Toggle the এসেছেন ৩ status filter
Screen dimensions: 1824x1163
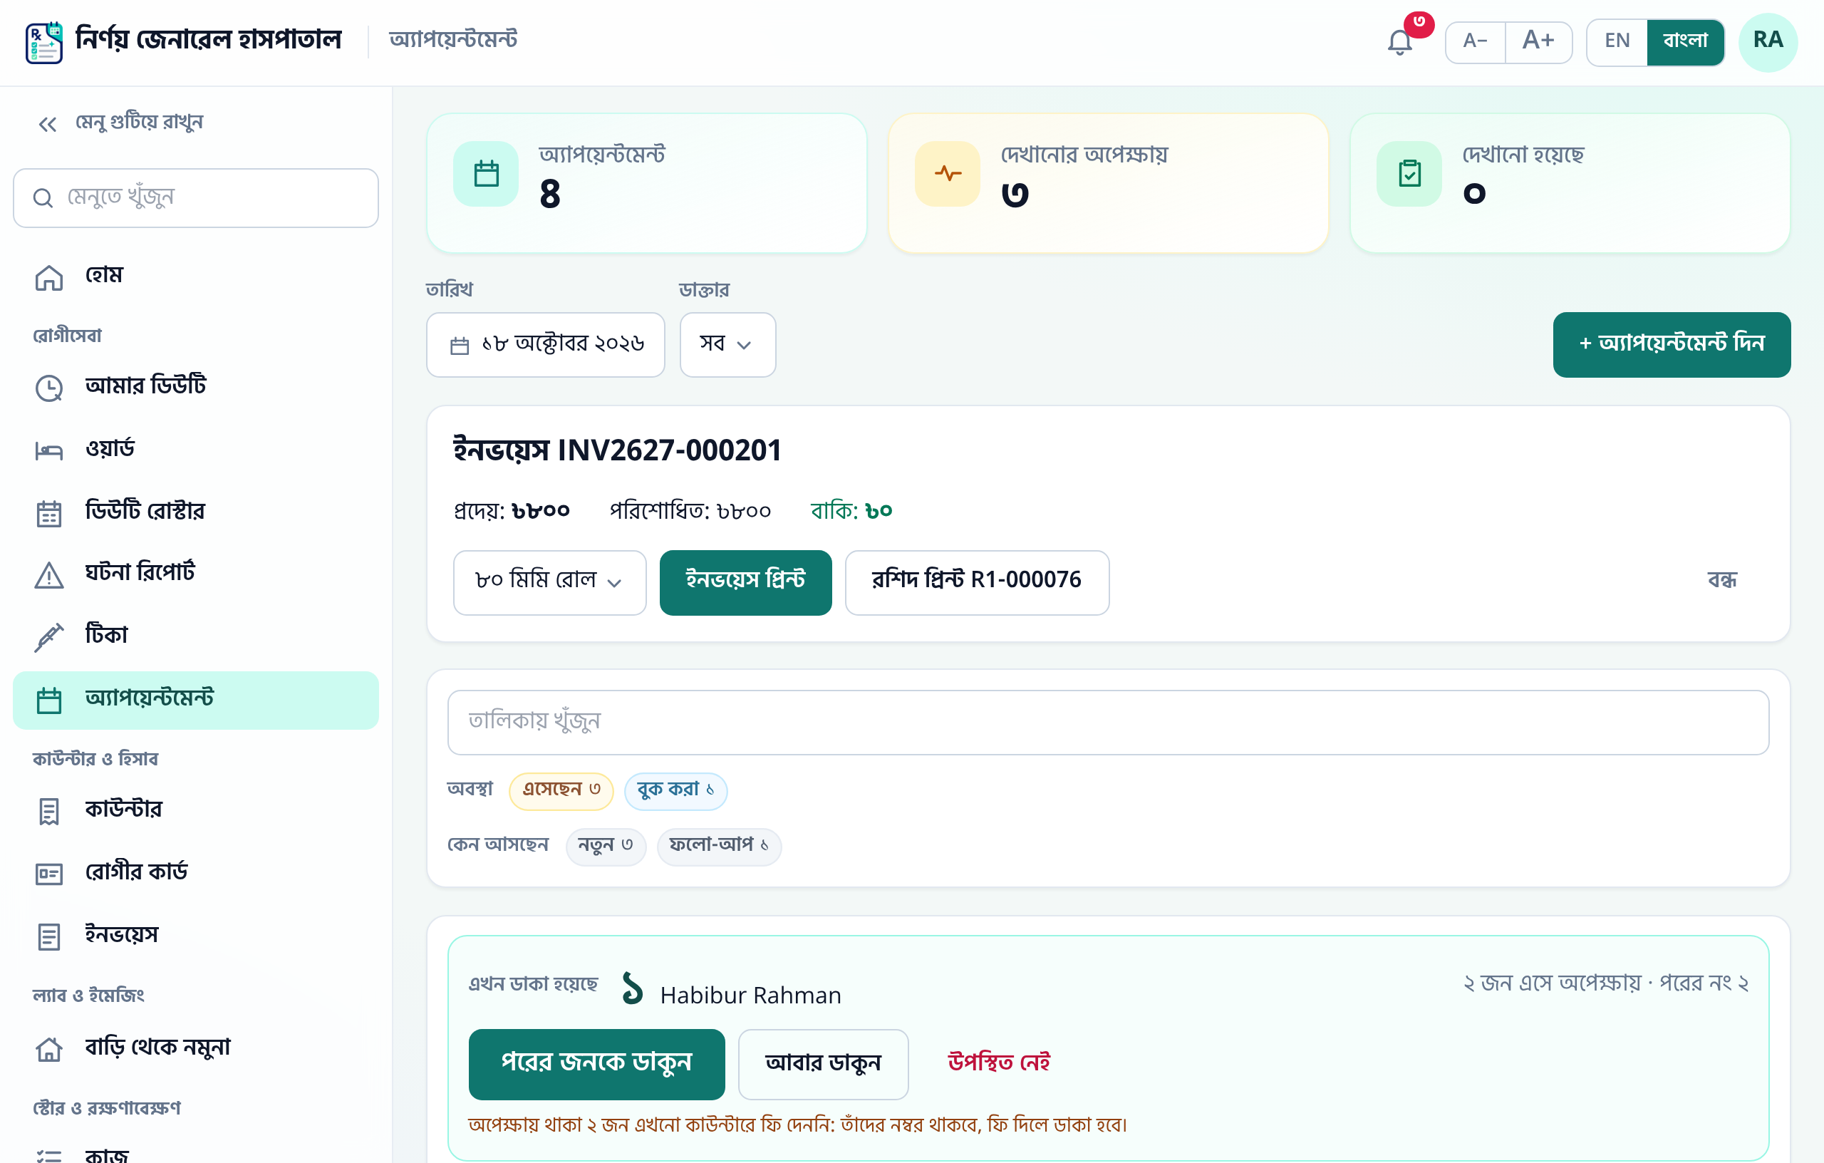(x=561, y=791)
